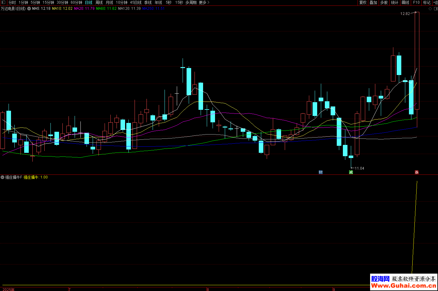Click the 强庄擒牛F indicator name

tap(14, 177)
